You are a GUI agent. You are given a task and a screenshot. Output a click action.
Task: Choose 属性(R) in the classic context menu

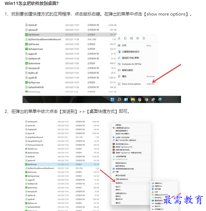[x=131, y=203]
